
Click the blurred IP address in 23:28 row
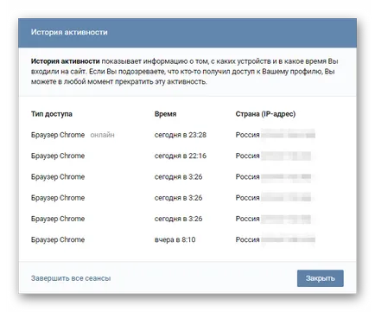(x=288, y=135)
